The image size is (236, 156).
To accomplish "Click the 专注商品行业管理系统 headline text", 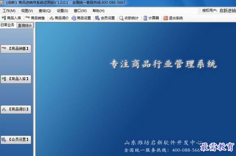I will click(163, 64).
